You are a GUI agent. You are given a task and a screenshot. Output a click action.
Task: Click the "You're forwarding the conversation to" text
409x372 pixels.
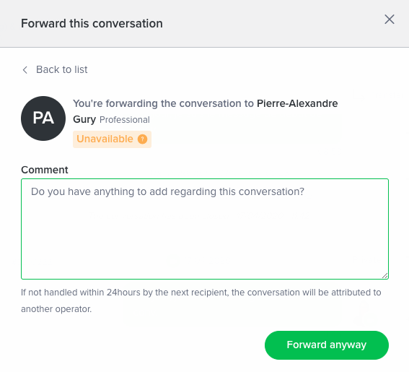tap(163, 103)
